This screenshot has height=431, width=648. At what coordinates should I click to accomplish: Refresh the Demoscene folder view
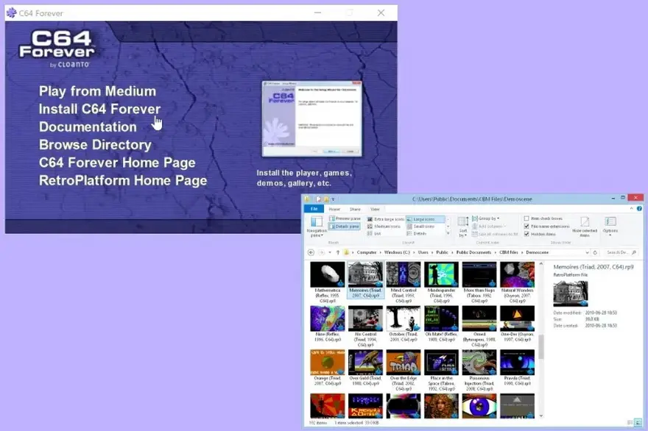[595, 252]
